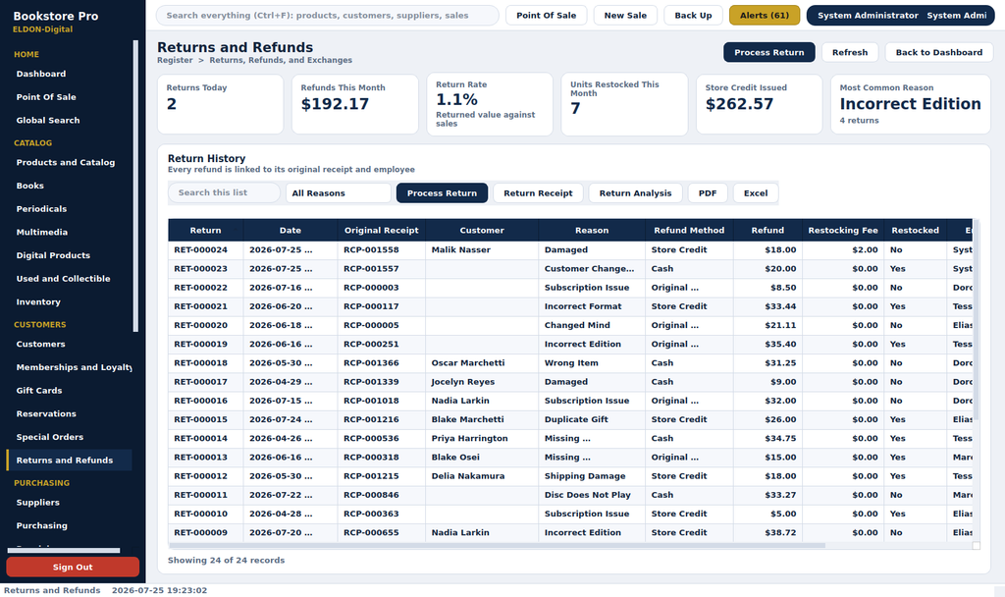Image resolution: width=1005 pixels, height=597 pixels.
Task: Select return row RET-000024
Action: 570,250
